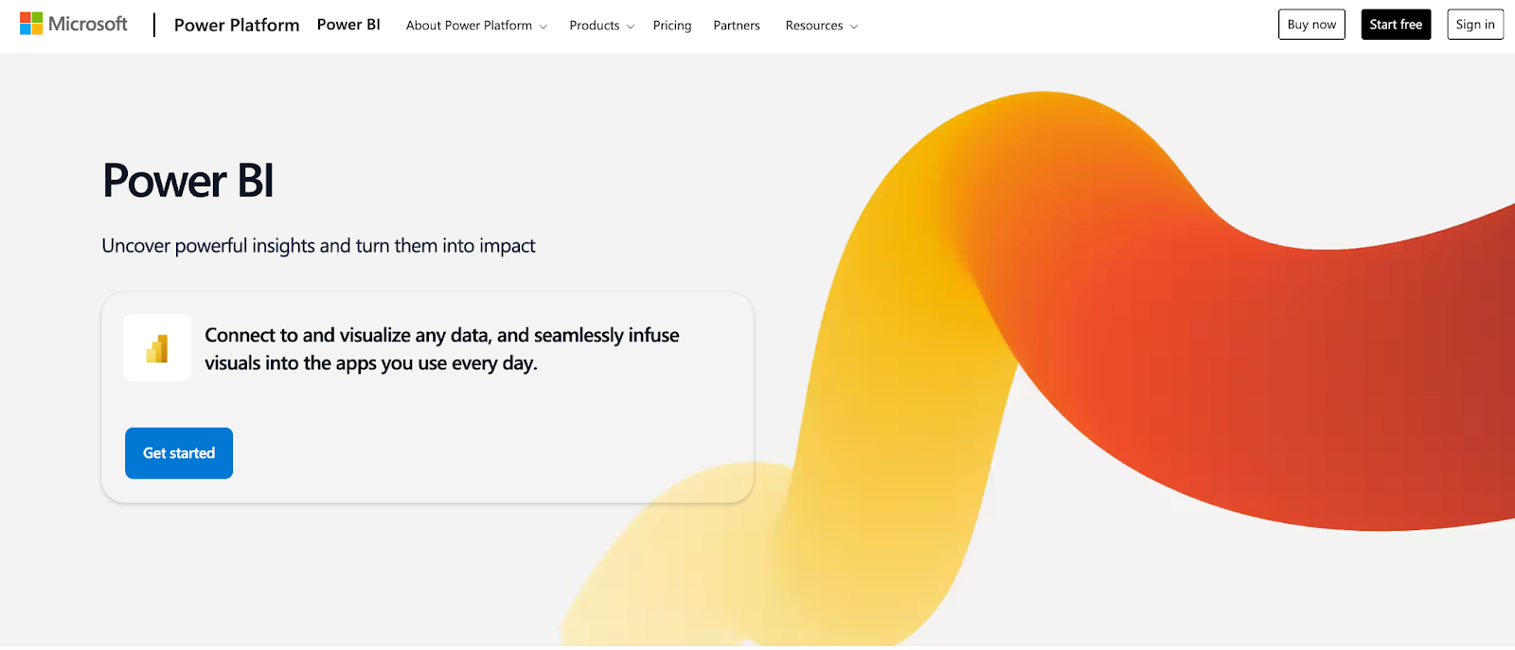Open the Power Platform home link
The image size is (1515, 650).
(x=237, y=25)
